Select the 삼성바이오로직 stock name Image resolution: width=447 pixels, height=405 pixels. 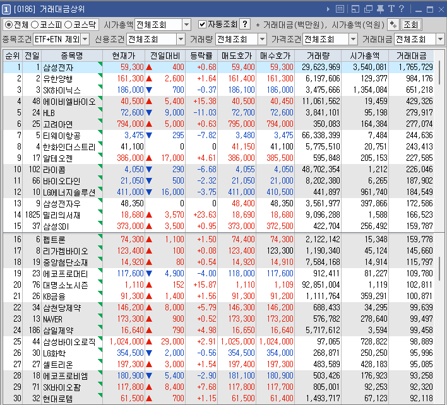tap(69, 342)
